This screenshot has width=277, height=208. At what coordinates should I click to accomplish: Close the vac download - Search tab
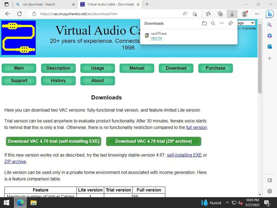click(74, 4)
